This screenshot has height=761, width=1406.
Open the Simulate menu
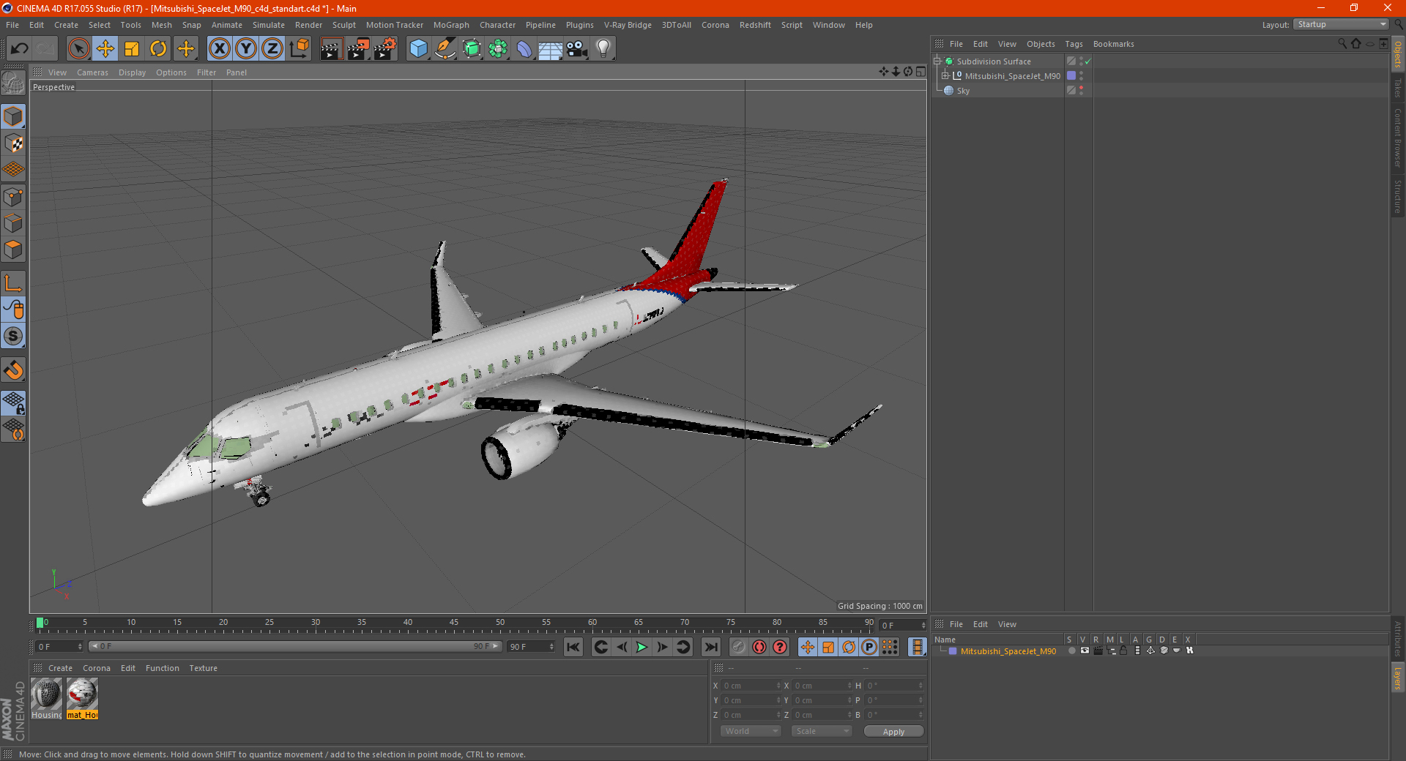(x=269, y=25)
